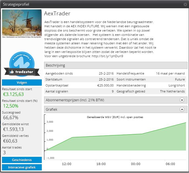Select the Aantal trades value 3
The width and height of the screenshot is (189, 173).
coord(4,153)
